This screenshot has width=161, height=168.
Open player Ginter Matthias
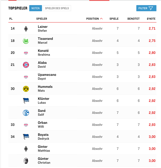tap(44, 149)
